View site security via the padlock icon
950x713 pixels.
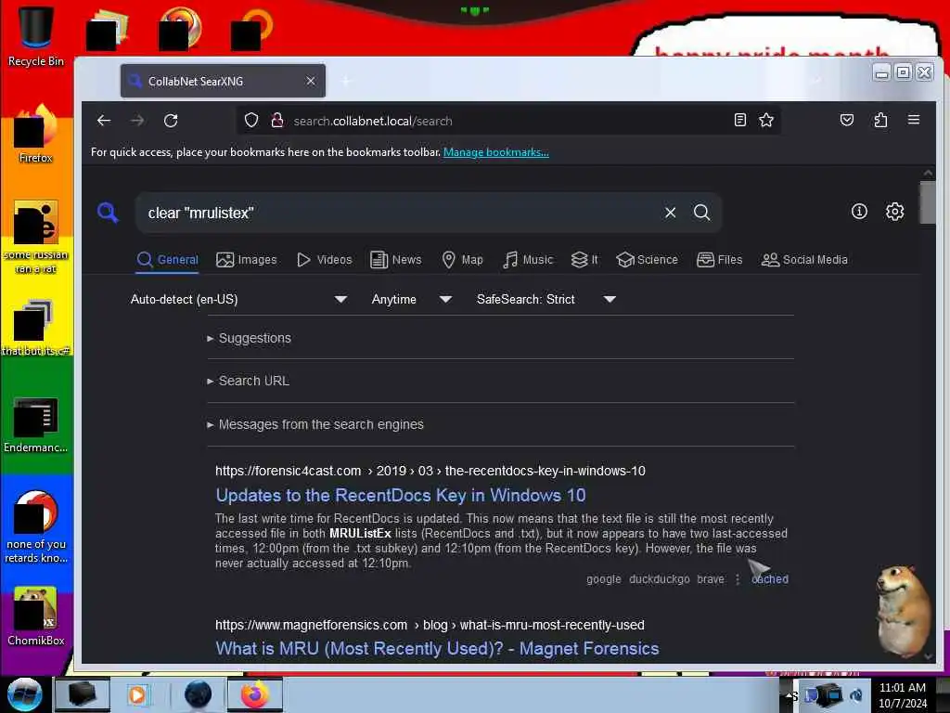pyautogui.click(x=277, y=121)
